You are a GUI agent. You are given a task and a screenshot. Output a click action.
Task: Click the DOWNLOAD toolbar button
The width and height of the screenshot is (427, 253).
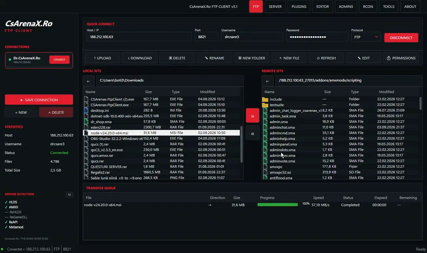pyautogui.click(x=140, y=58)
